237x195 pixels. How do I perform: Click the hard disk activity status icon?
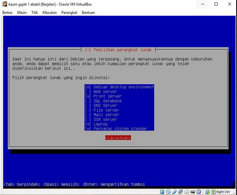click(x=162, y=192)
